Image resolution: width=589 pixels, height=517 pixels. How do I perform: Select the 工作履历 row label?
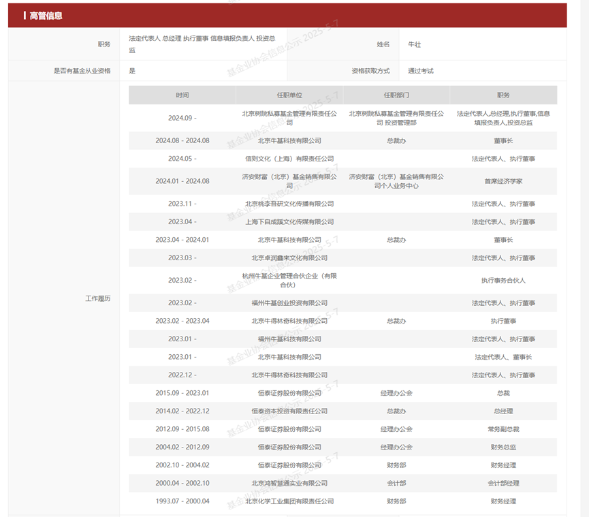pos(97,298)
